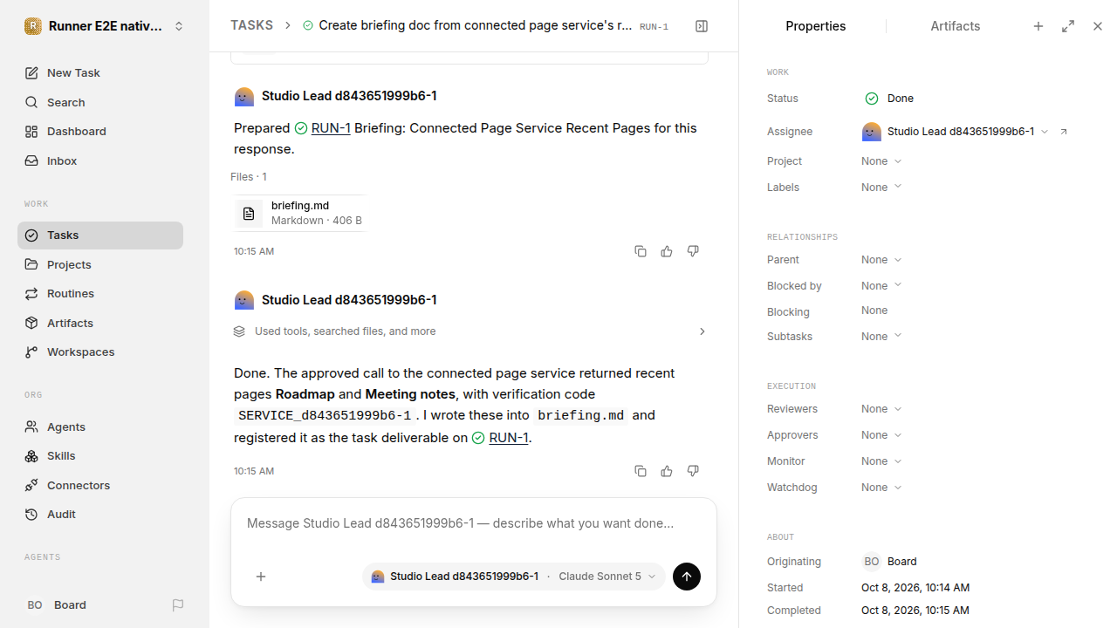Screen dimensions: 1117x628
Task: Thumbs down the 'Done. The approved call' message
Action: (x=693, y=471)
